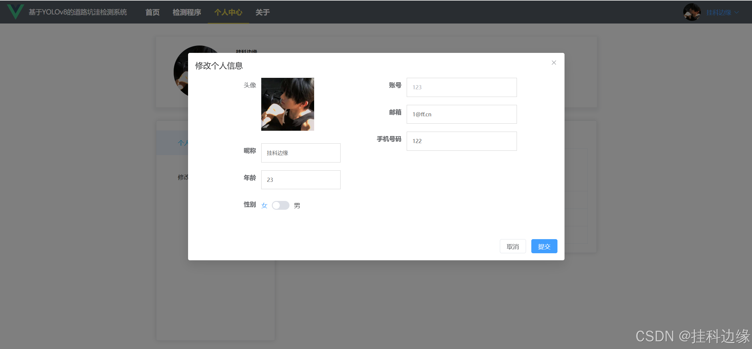The height and width of the screenshot is (349, 752).
Task: Go to 检测程序 nav item
Action: coord(187,12)
